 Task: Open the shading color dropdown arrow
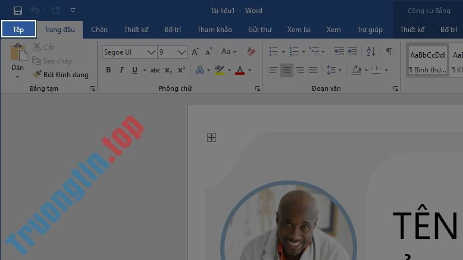tap(366, 70)
